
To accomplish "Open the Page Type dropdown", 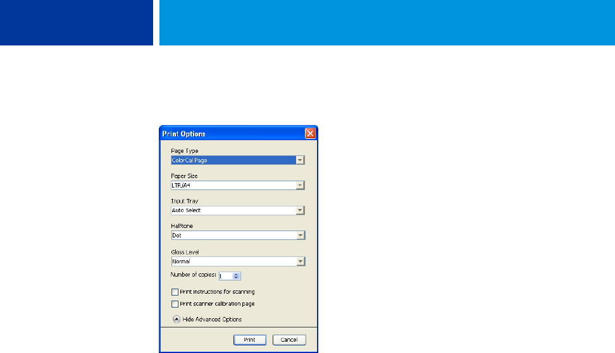I will click(238, 160).
